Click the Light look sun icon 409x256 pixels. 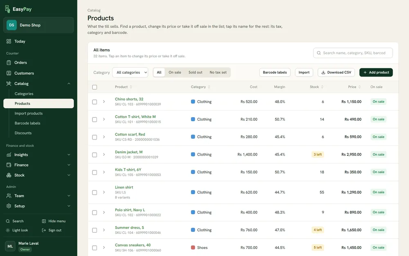coord(8,230)
